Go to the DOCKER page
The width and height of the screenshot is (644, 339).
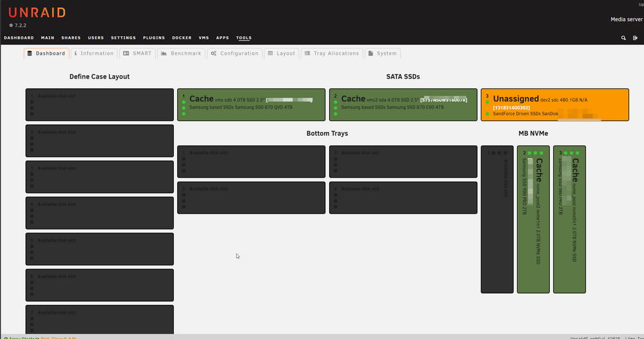pyautogui.click(x=182, y=38)
